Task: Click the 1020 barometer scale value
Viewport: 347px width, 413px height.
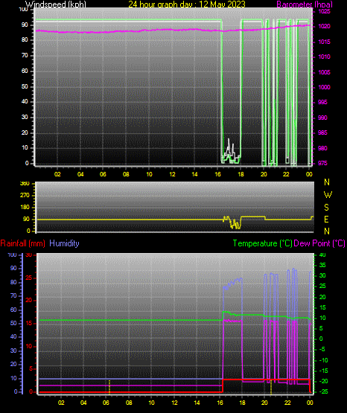Action: (324, 26)
